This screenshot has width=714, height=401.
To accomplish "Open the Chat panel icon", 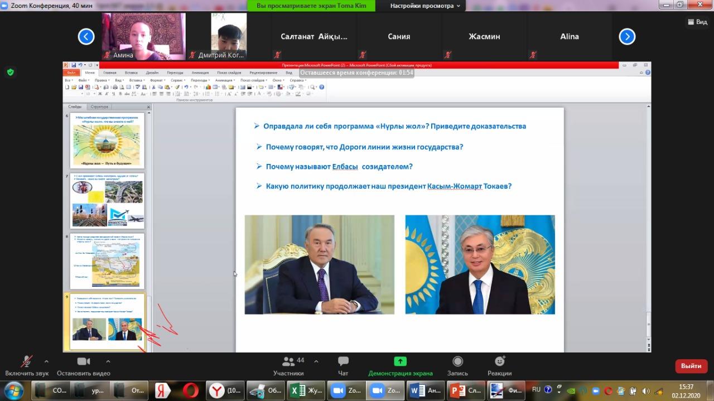I will [343, 361].
